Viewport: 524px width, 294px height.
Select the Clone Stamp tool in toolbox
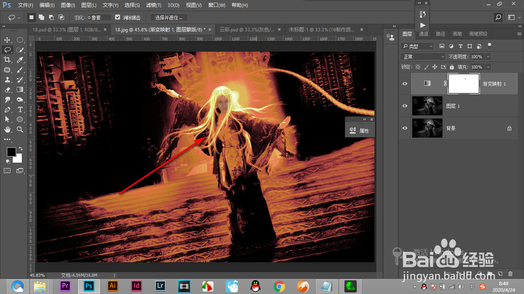point(7,80)
